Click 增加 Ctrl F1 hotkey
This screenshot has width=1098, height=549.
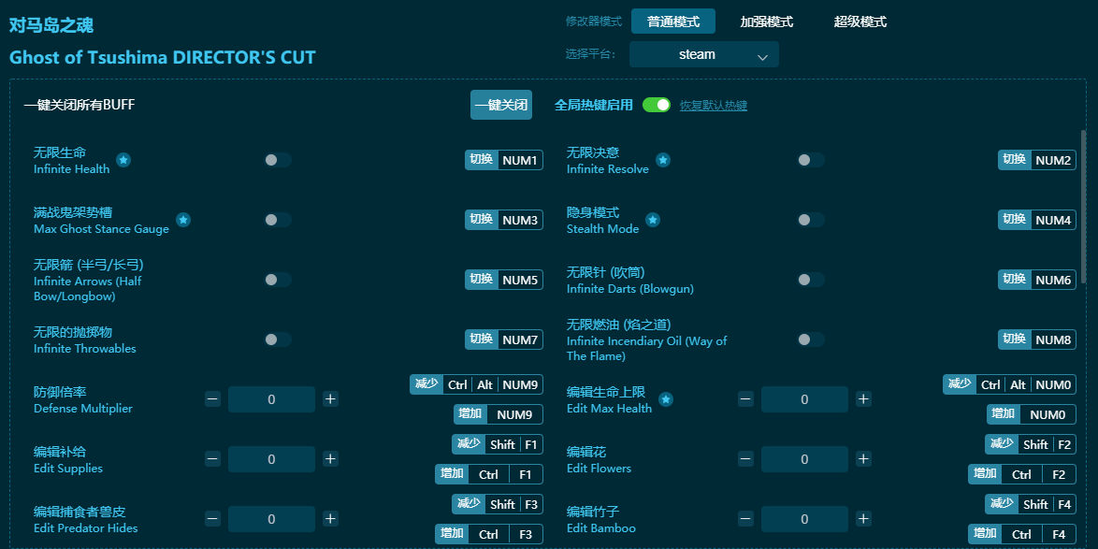pyautogui.click(x=489, y=475)
